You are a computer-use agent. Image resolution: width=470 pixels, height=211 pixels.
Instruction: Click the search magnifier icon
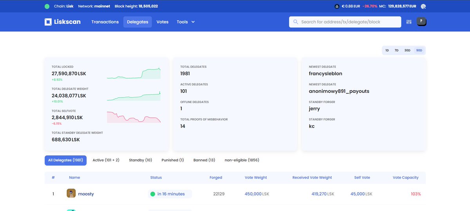tap(295, 22)
